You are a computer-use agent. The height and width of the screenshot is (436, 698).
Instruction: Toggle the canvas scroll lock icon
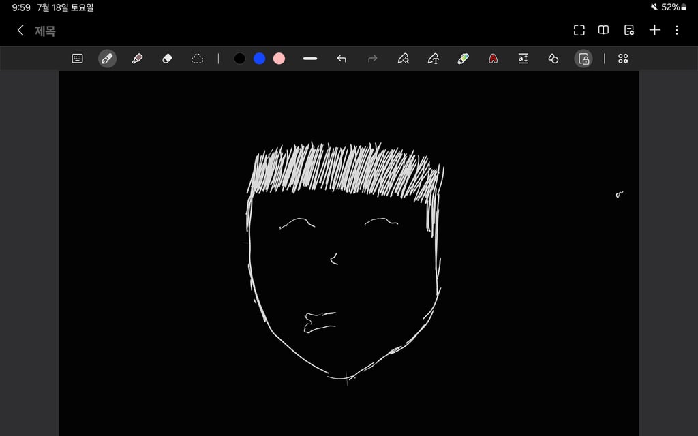pyautogui.click(x=583, y=59)
